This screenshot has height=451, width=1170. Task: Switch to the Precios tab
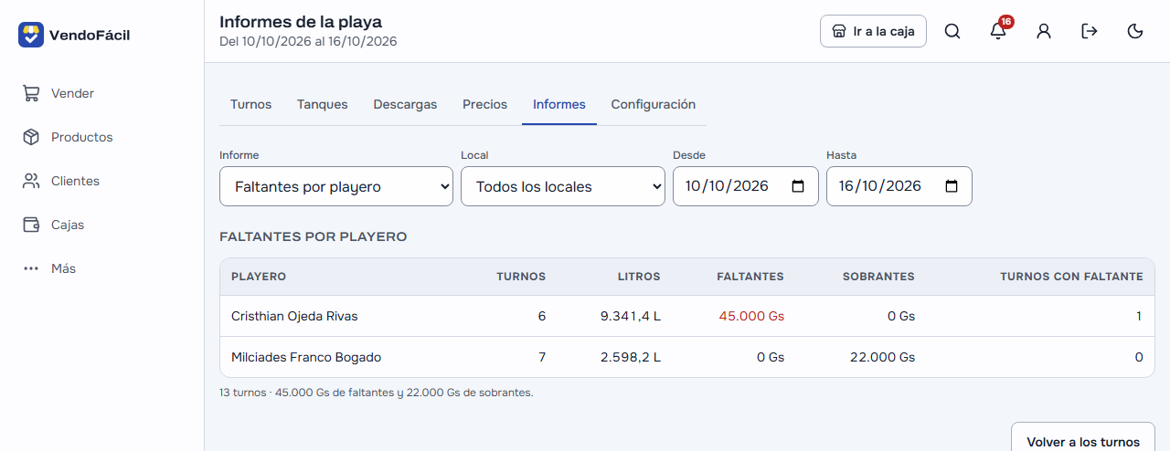[484, 104]
